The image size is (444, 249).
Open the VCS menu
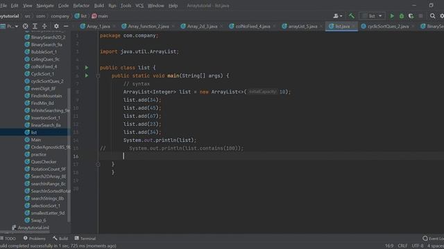tap(139, 6)
